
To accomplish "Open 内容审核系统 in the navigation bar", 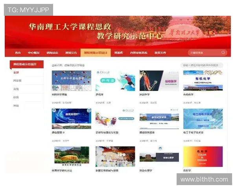I will pyautogui.click(x=138, y=53).
